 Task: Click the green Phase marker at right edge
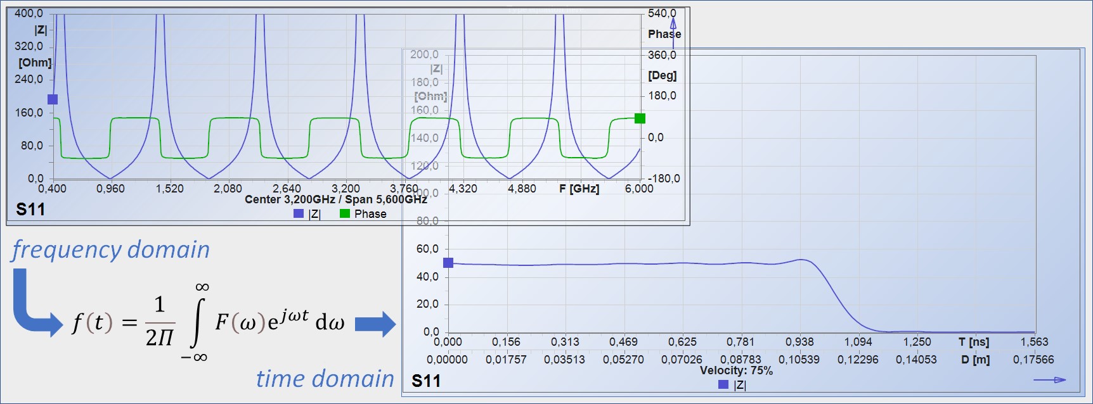pos(640,118)
